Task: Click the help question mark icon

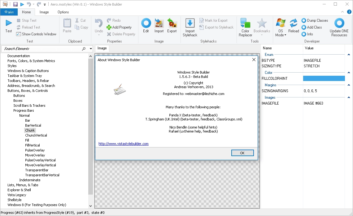Action: (x=349, y=12)
